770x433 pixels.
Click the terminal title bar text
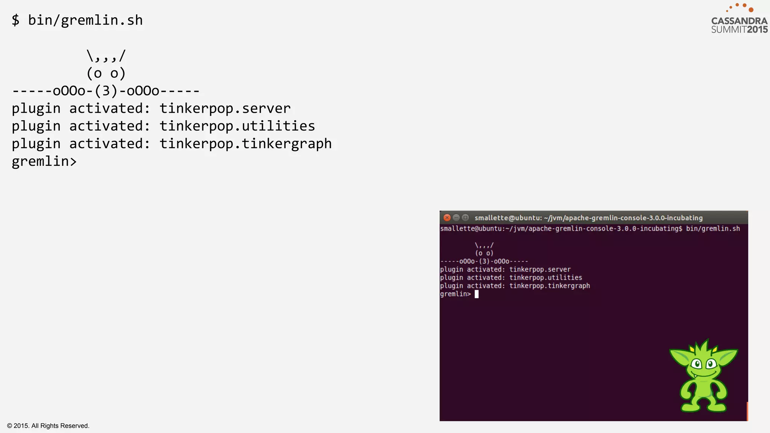[588, 218]
